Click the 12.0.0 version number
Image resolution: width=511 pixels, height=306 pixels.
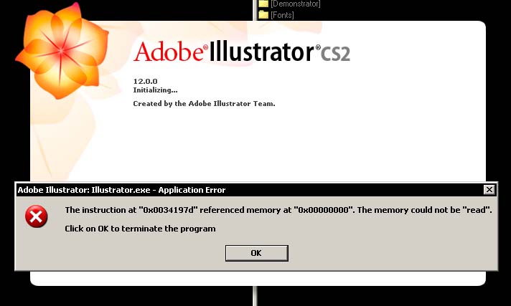point(145,82)
